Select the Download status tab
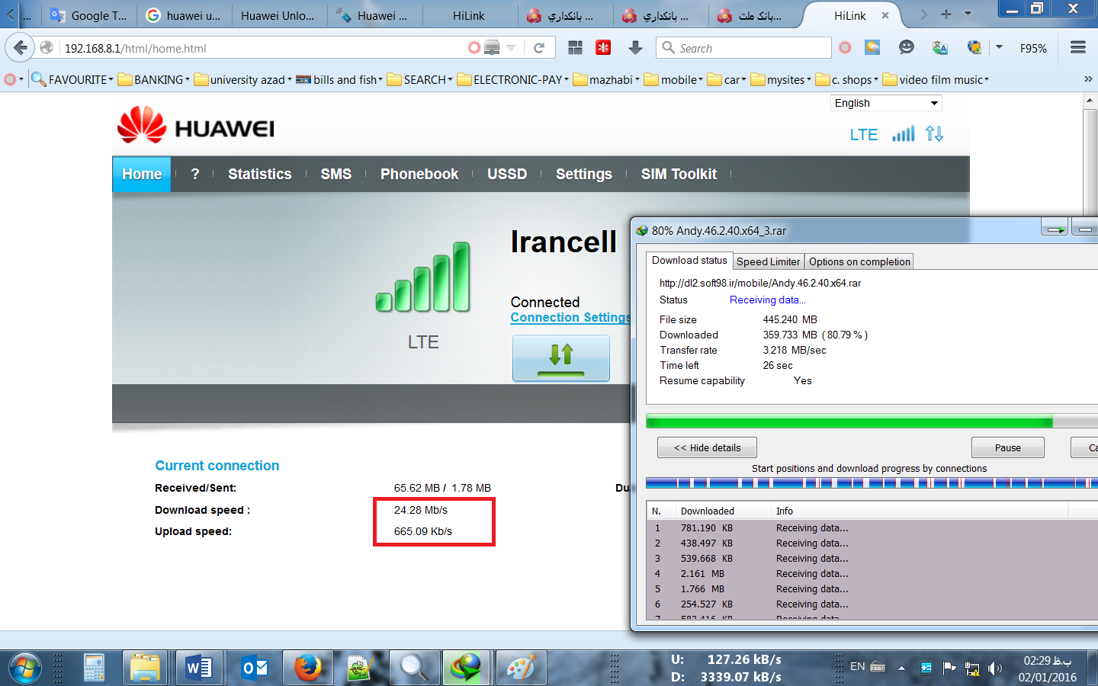Viewport: 1098px width, 686px height. [x=689, y=260]
